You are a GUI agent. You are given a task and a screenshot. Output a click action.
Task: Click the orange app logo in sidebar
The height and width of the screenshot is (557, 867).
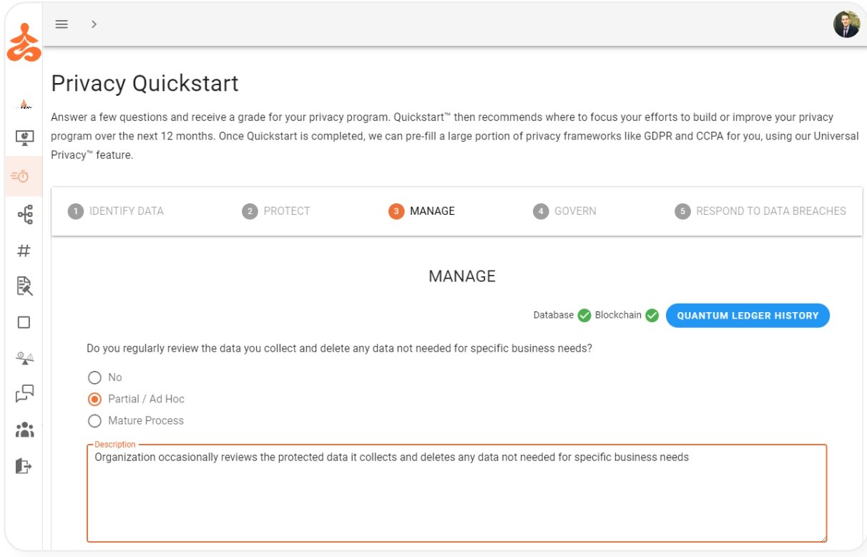click(24, 42)
